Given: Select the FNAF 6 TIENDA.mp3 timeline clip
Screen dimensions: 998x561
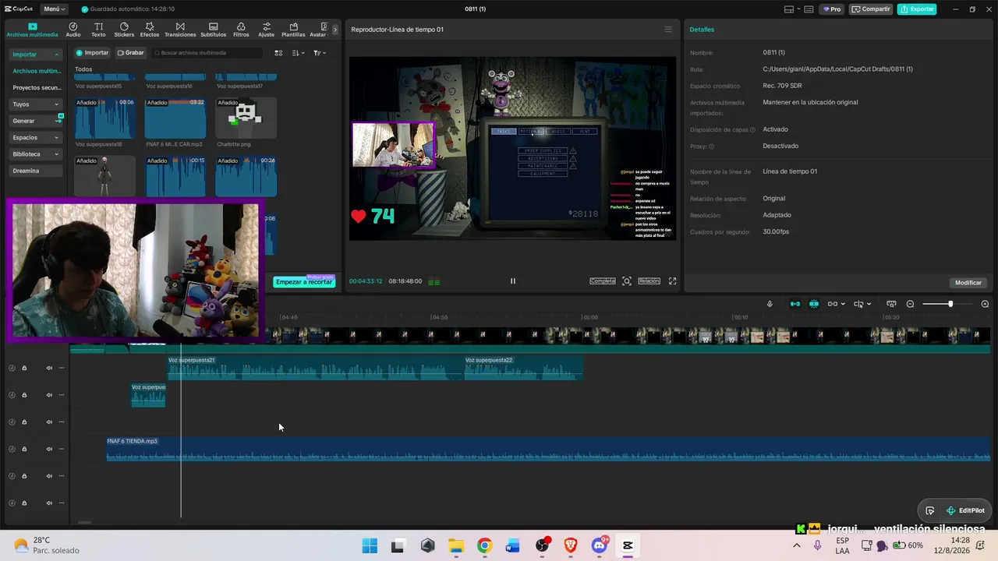Looking at the screenshot, I should [548, 449].
